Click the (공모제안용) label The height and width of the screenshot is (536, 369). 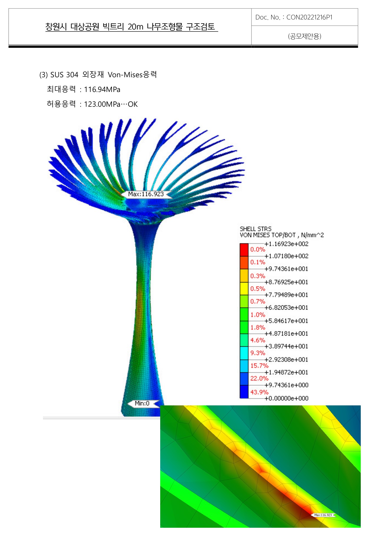[305, 36]
